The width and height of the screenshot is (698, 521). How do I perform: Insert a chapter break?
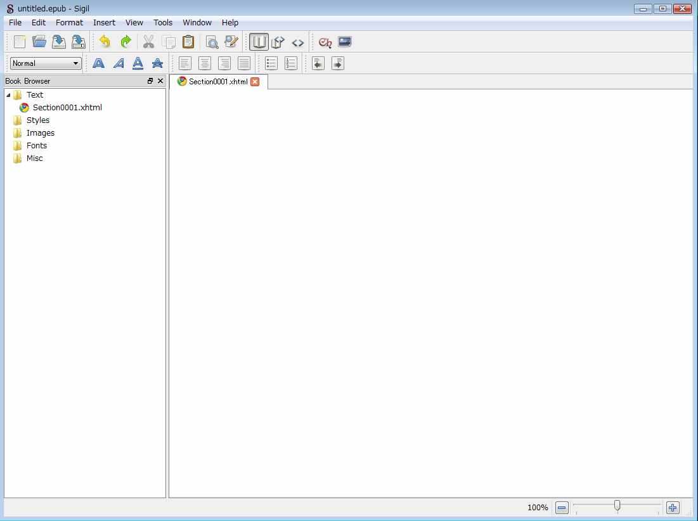click(x=325, y=42)
